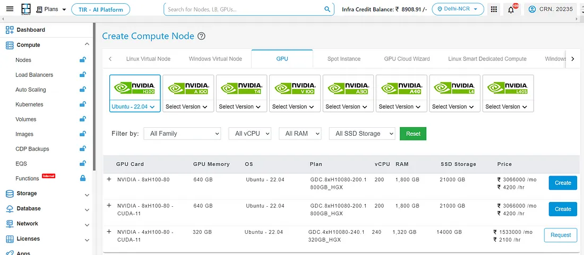Open Load Balancers in the sidebar
Image resolution: width=584 pixels, height=255 pixels.
click(35, 75)
